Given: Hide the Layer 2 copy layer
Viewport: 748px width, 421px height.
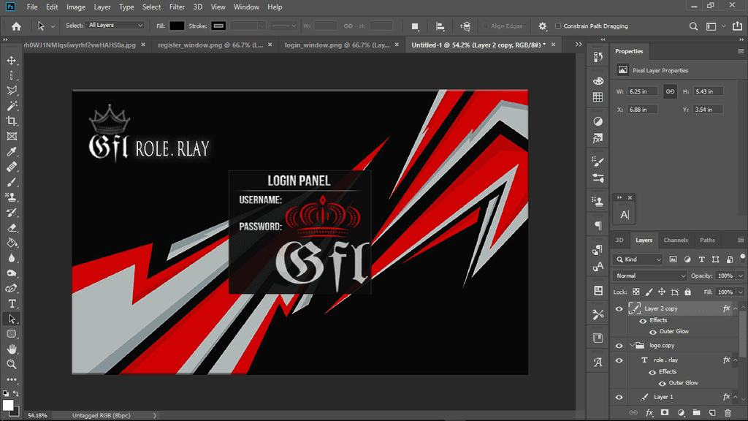Looking at the screenshot, I should 619,309.
